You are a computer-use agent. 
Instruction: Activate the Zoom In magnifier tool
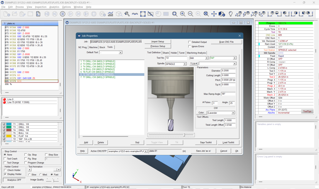[x=182, y=13]
